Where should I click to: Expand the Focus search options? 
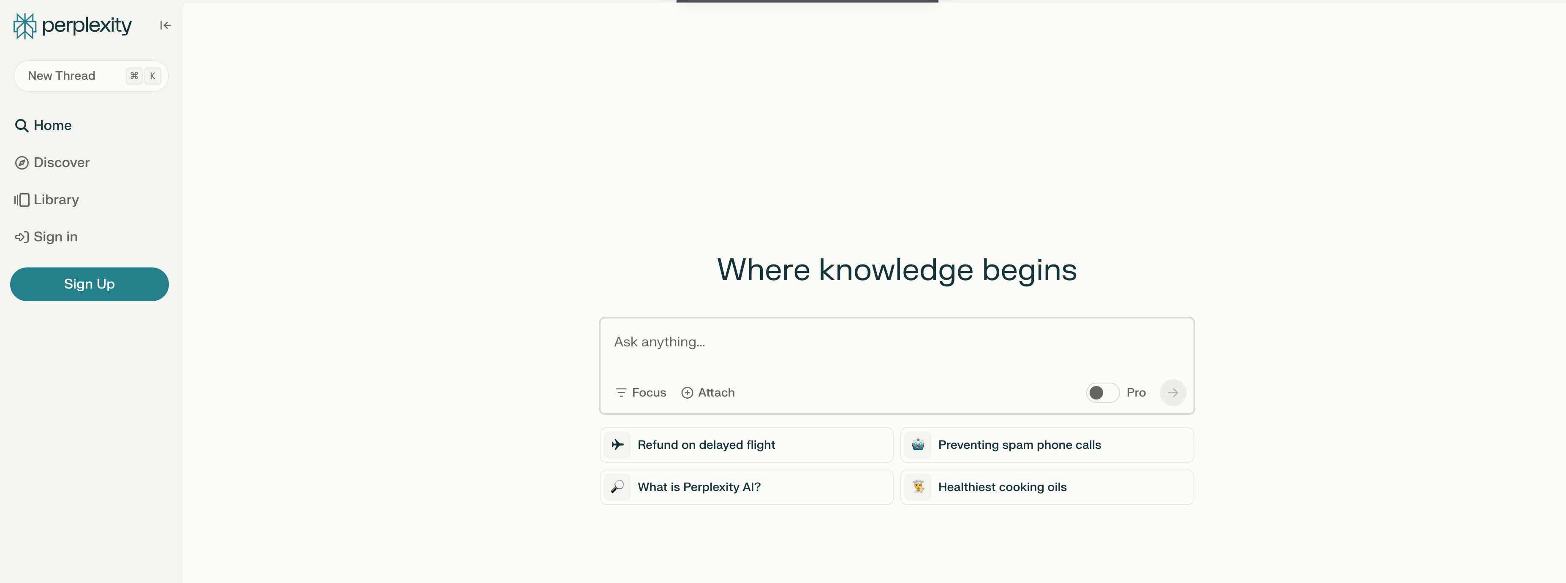(640, 391)
